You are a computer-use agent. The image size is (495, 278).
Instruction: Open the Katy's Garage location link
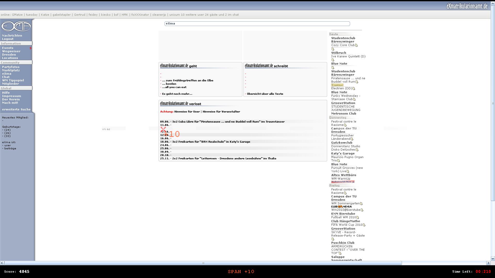(x=343, y=153)
